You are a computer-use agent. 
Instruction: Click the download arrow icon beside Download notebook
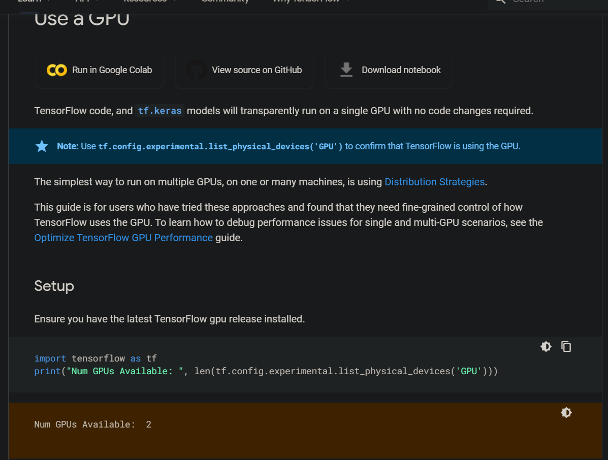(346, 70)
